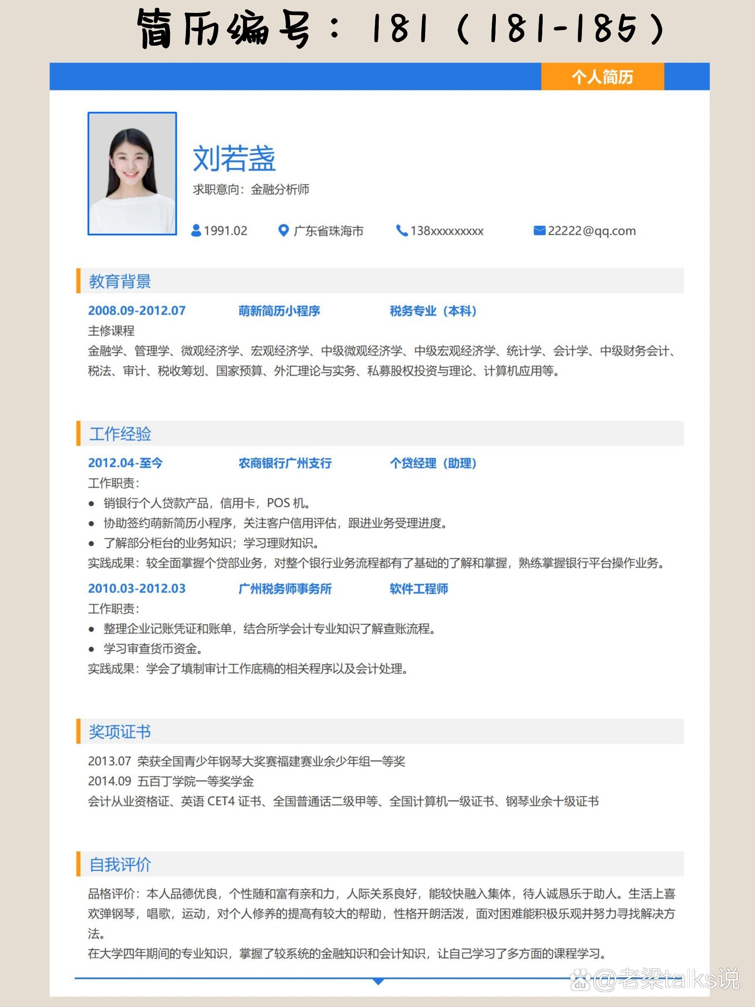This screenshot has height=1007, width=755.
Task: Click the 会计从业资格证 certificates line
Action: (343, 801)
